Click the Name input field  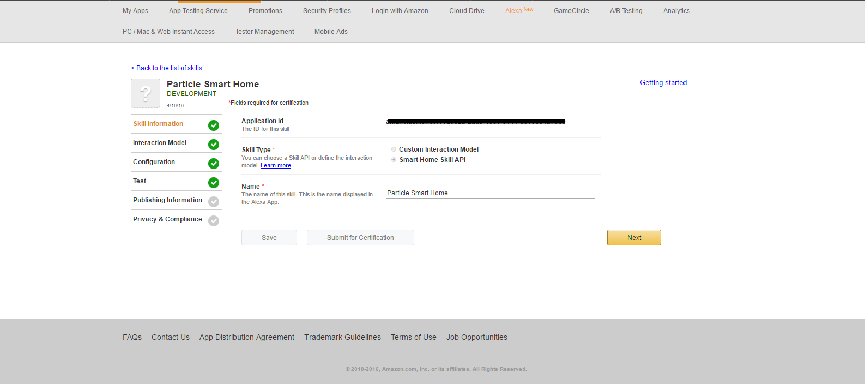(x=491, y=193)
